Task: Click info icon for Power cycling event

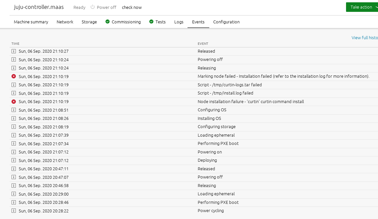Action: pos(14,211)
